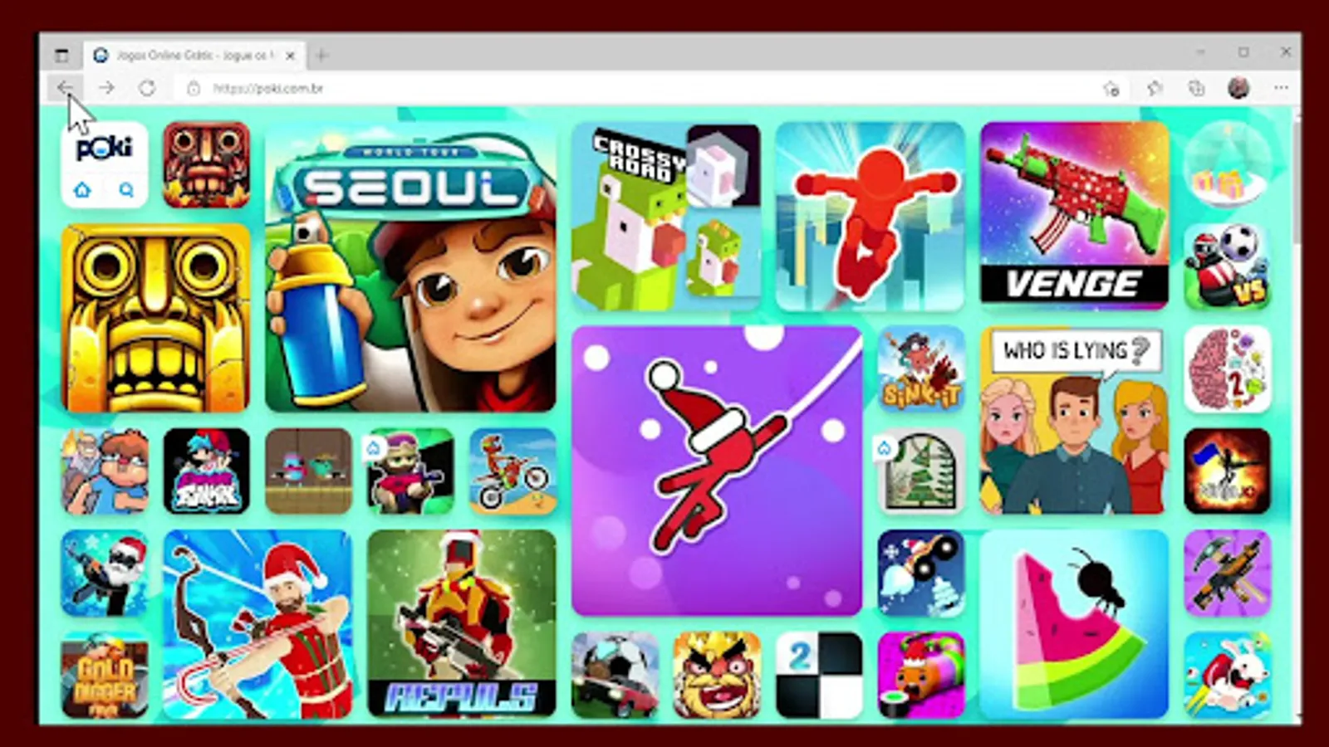Screen dimensions: 1329x747
Task: Open the brown platform duo characters tile
Action: (x=308, y=471)
